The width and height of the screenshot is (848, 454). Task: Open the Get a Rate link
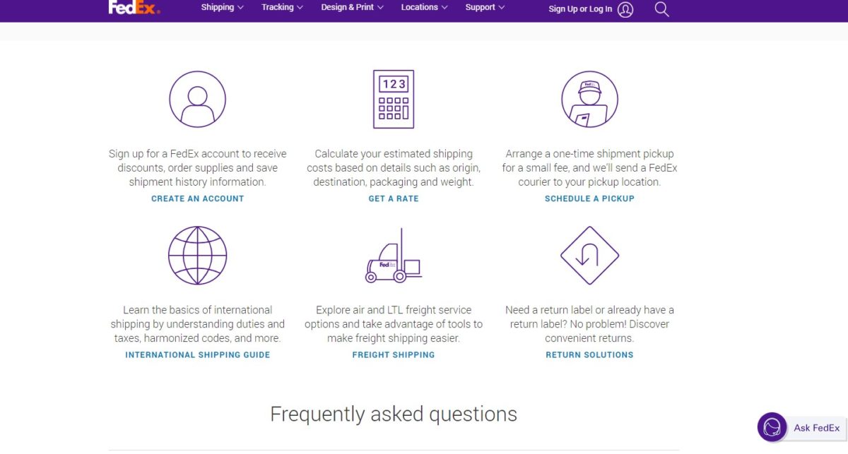394,199
